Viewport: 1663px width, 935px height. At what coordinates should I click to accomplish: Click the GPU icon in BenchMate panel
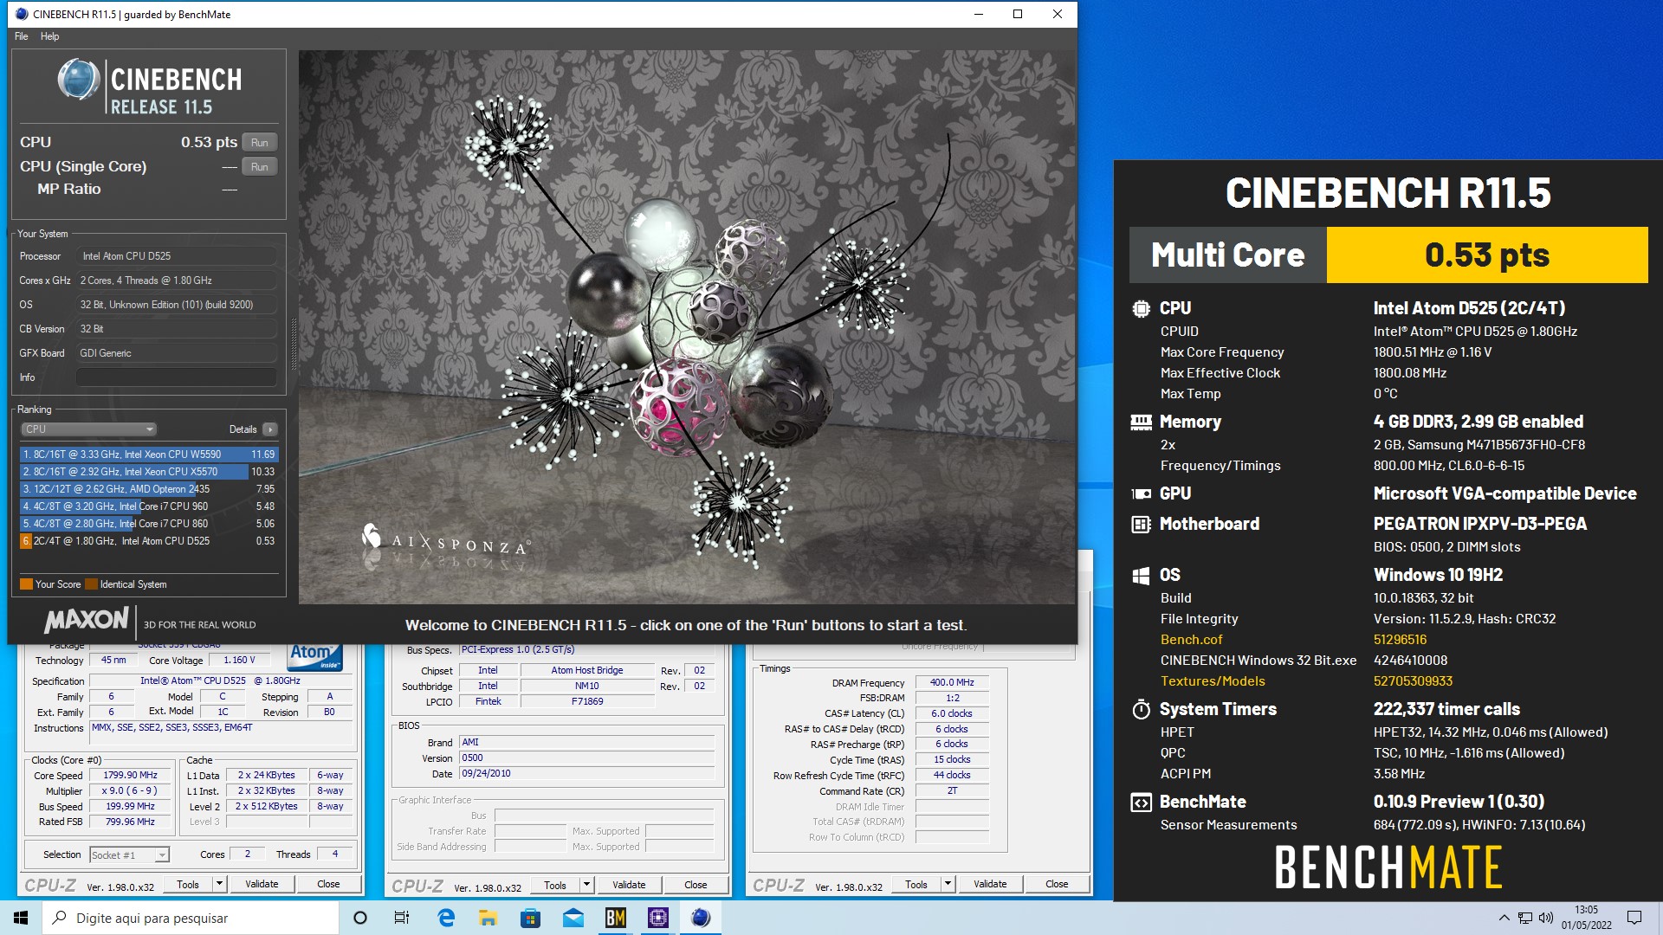(1141, 493)
